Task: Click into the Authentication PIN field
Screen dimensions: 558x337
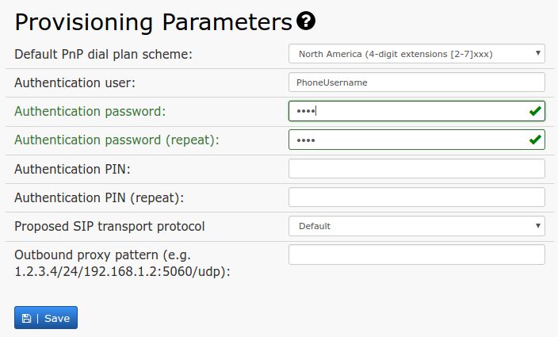Action: pos(417,169)
